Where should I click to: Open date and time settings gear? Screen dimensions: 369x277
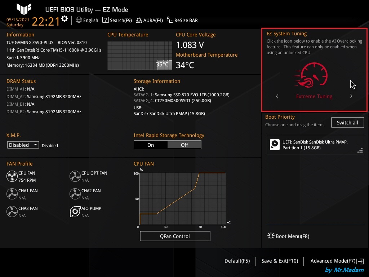pyautogui.click(x=65, y=19)
